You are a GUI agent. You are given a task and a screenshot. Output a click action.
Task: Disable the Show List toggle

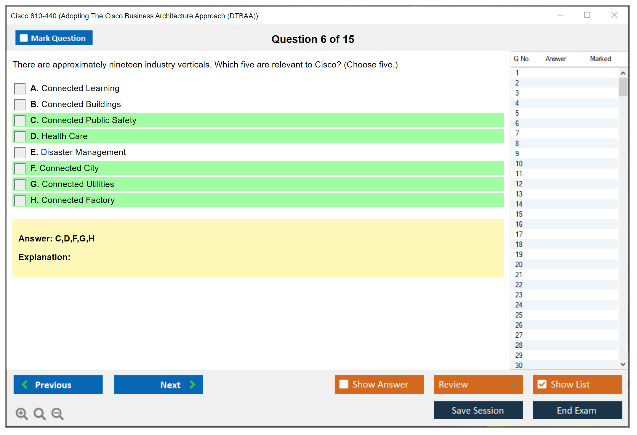pyautogui.click(x=542, y=384)
